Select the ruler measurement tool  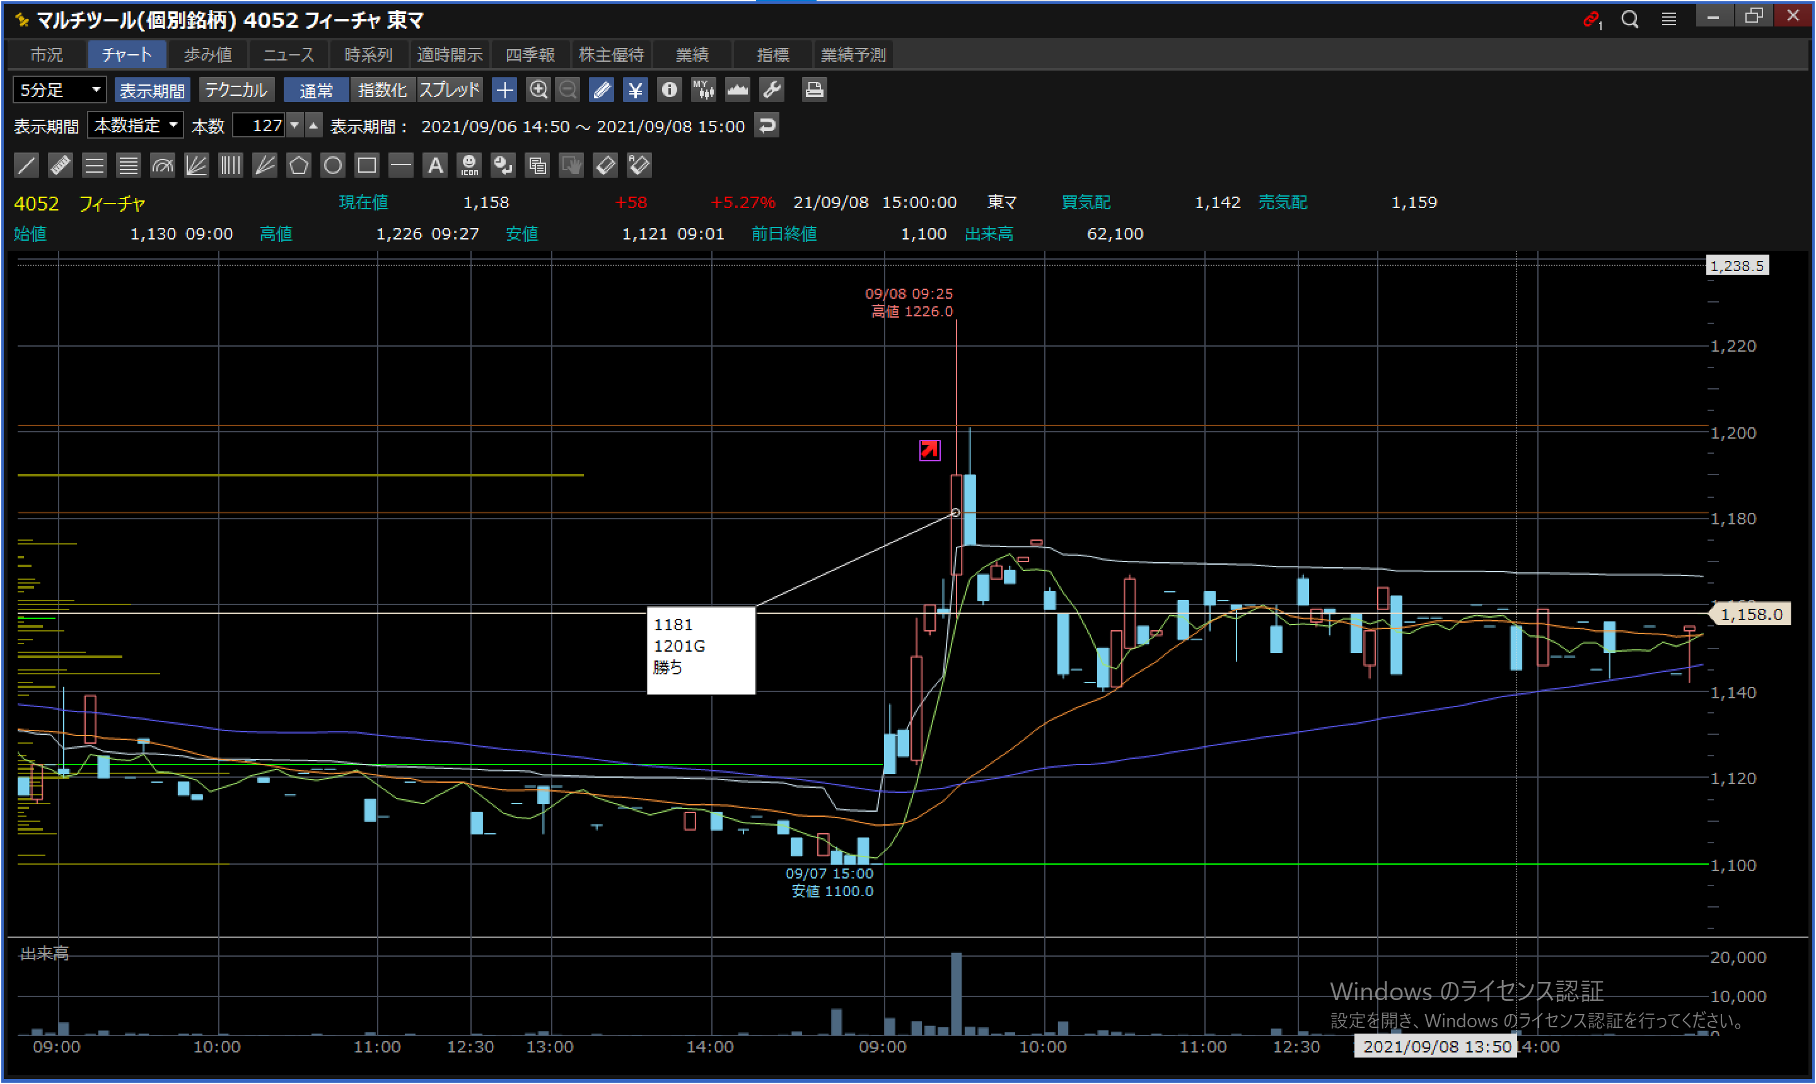(60, 166)
